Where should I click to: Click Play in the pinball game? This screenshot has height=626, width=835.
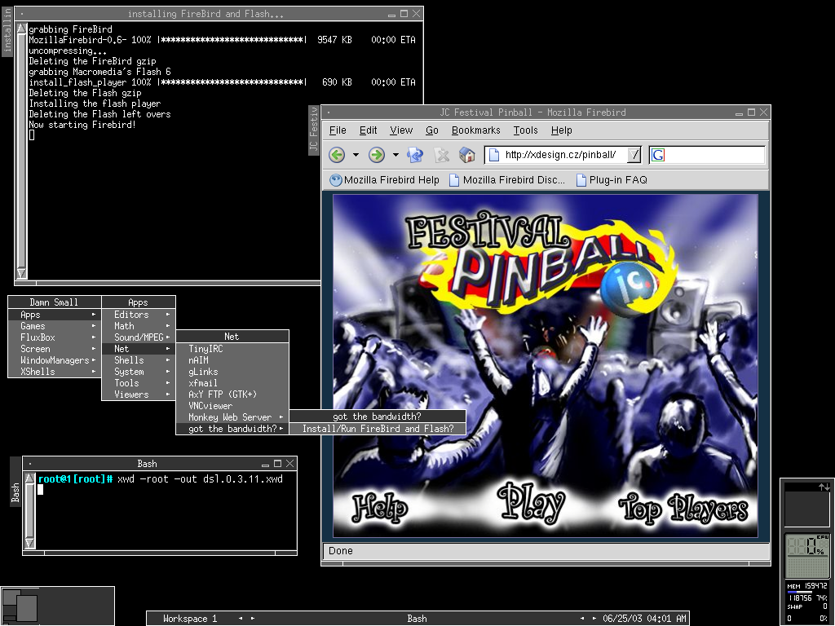tap(531, 502)
